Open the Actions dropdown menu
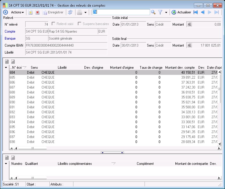Viewport: 225px width, 189px height. 17,12
